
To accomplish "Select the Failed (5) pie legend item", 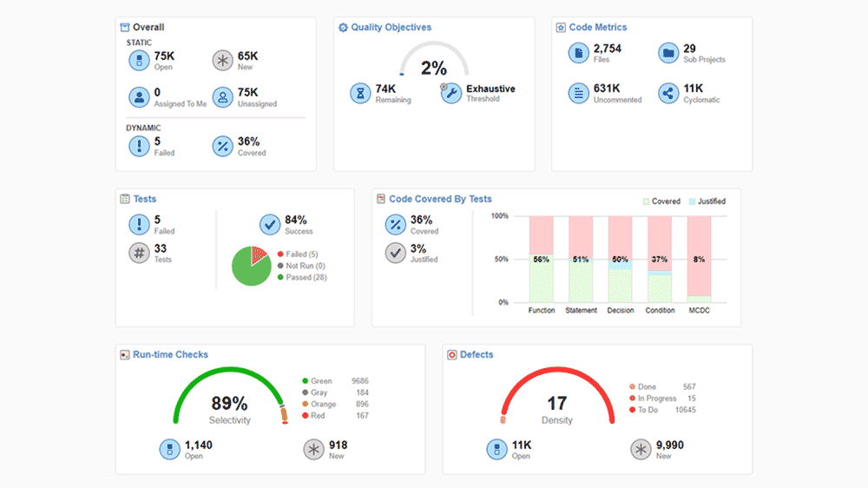I will 300,254.
